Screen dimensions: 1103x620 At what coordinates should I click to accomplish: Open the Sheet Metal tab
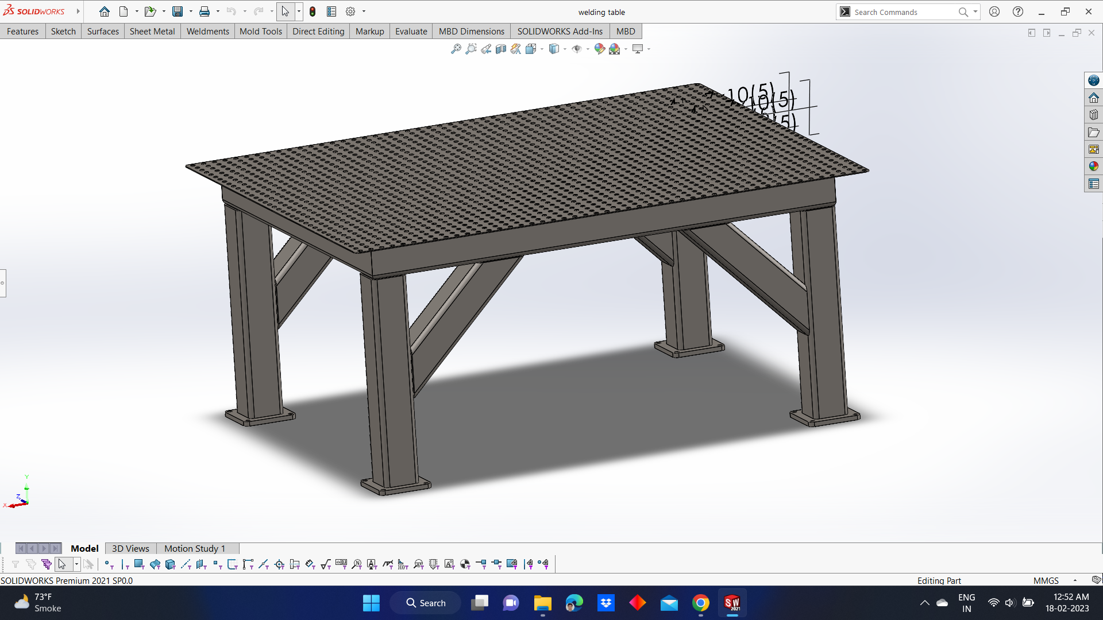152,31
